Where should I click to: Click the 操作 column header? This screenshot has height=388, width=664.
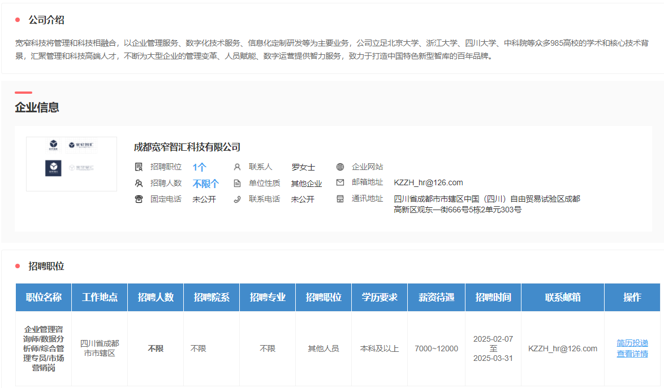632,297
